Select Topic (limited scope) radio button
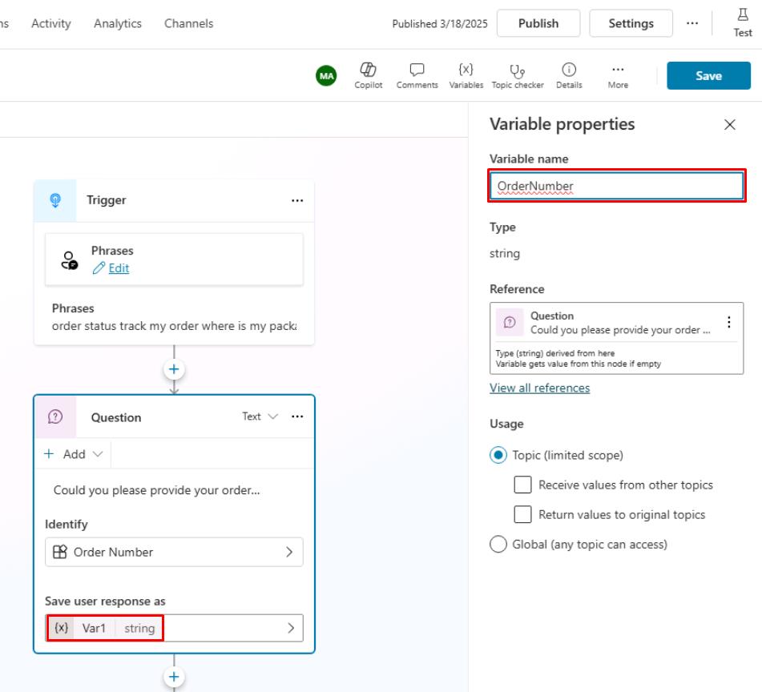Image resolution: width=762 pixels, height=692 pixels. (x=498, y=455)
